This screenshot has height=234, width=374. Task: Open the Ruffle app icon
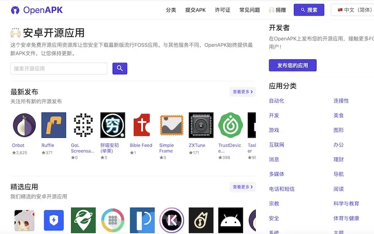[x=54, y=125]
